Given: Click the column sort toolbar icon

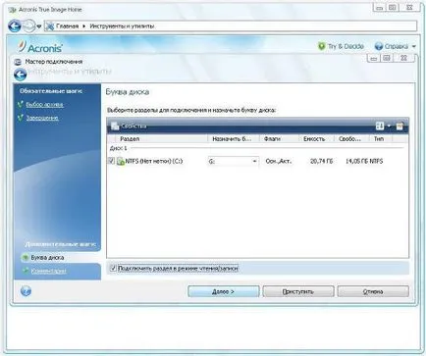Looking at the screenshot, I should point(380,126).
